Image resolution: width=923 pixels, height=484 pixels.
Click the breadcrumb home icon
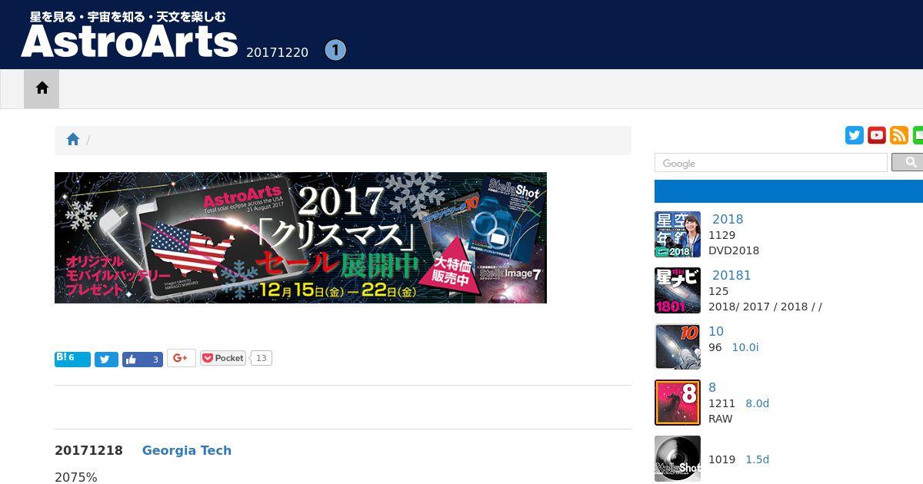pyautogui.click(x=73, y=139)
